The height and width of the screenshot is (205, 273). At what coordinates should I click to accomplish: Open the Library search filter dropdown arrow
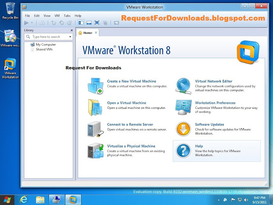70,37
